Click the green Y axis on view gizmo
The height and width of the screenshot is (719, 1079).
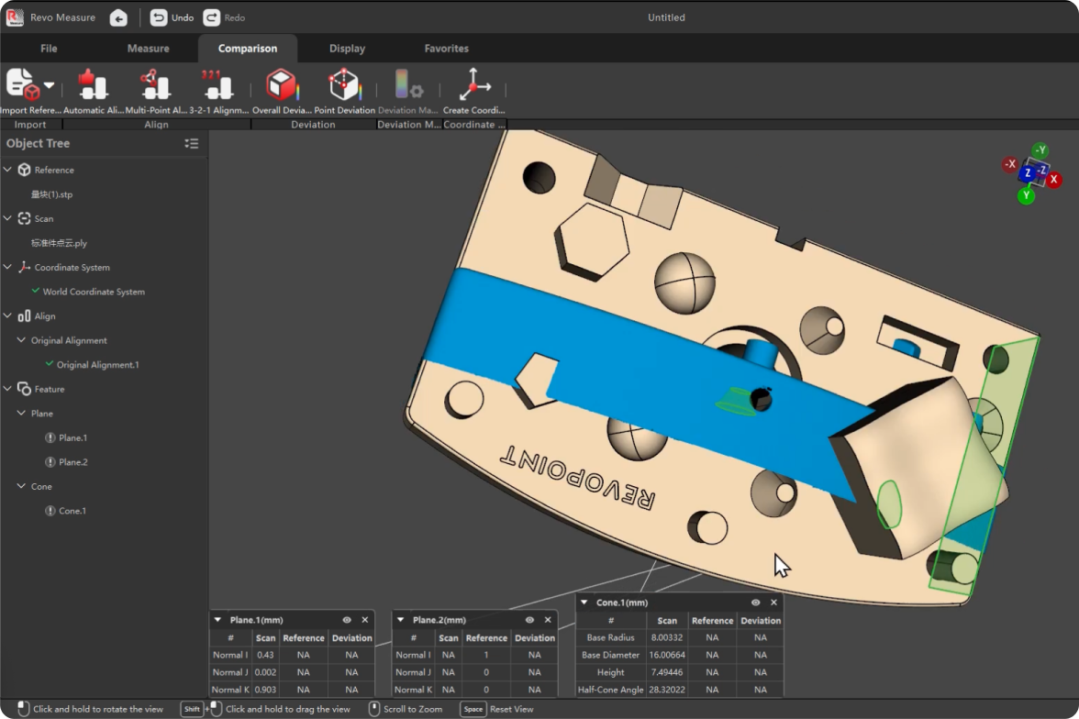tap(1026, 195)
